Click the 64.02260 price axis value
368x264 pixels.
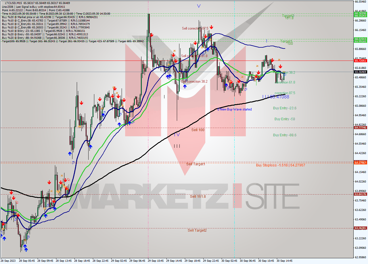tap(361, 181)
